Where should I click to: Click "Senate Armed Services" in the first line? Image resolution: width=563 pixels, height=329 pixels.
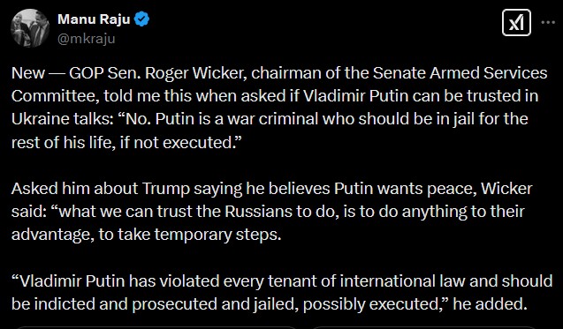[460, 72]
